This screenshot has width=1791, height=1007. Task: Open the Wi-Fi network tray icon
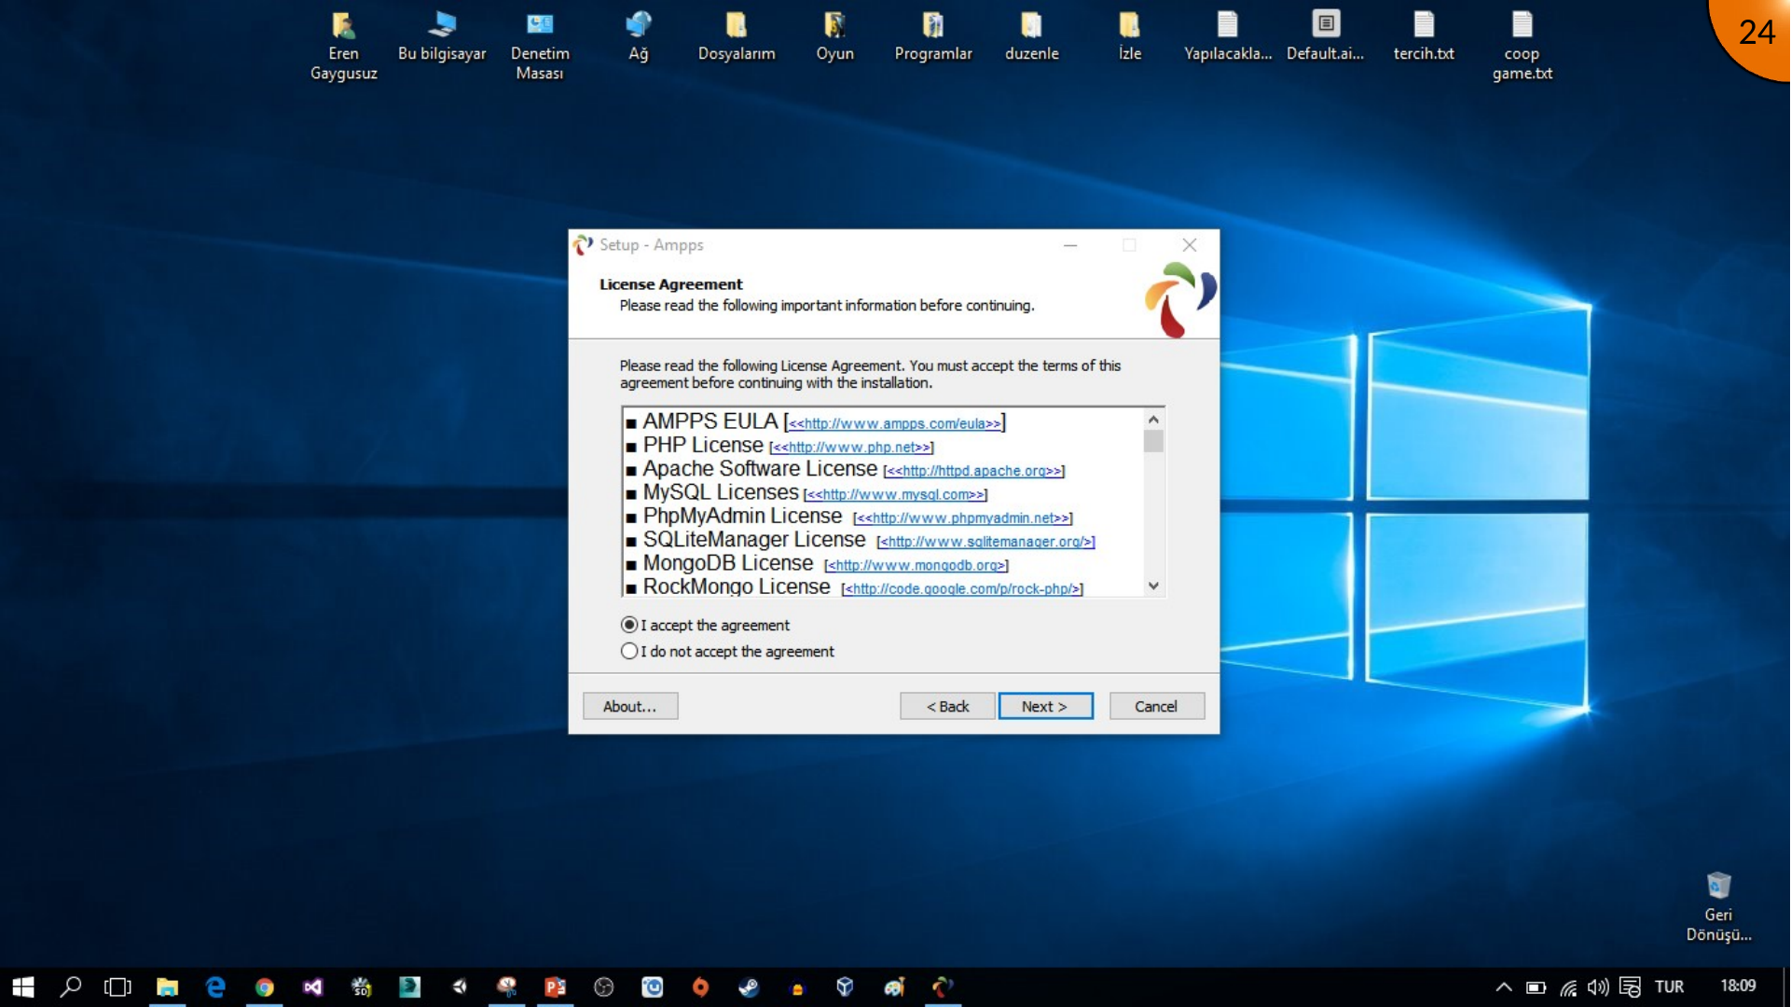click(x=1568, y=986)
